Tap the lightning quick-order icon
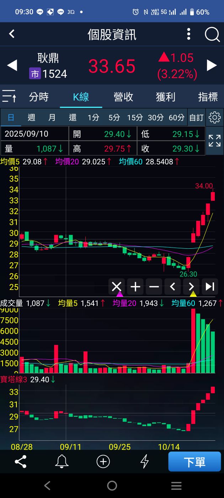Image resolution: width=224 pixels, height=498 pixels. 144,462
